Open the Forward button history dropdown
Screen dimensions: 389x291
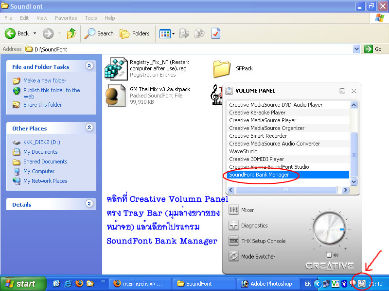coord(59,33)
